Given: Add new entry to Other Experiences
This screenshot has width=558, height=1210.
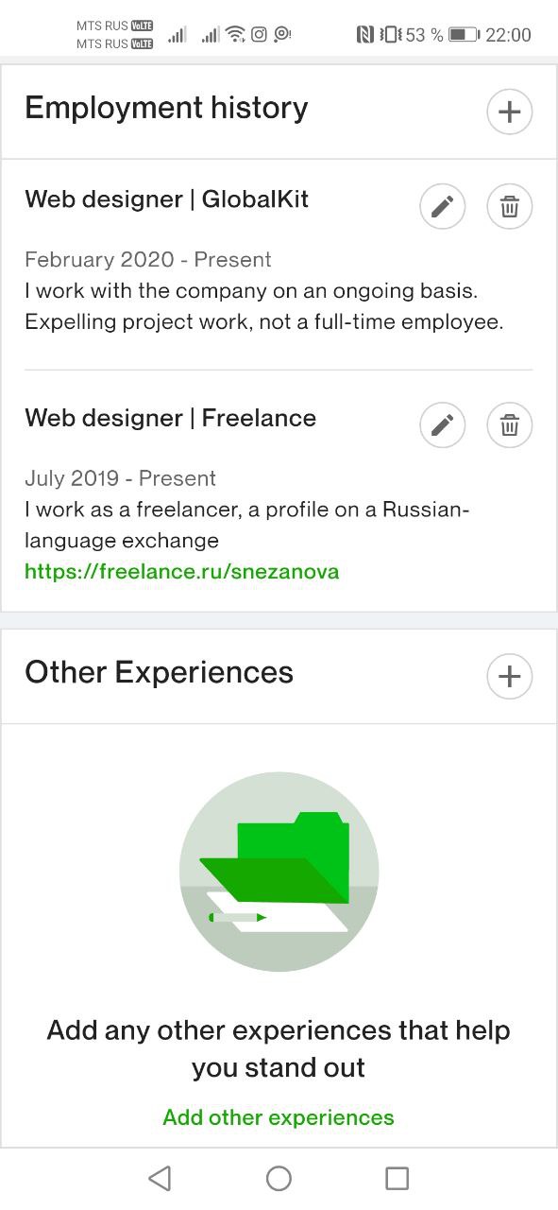Looking at the screenshot, I should click(x=510, y=677).
